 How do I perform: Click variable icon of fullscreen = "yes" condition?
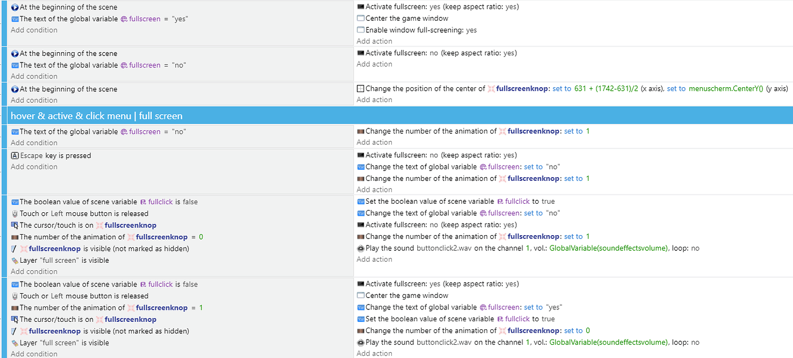click(x=15, y=19)
